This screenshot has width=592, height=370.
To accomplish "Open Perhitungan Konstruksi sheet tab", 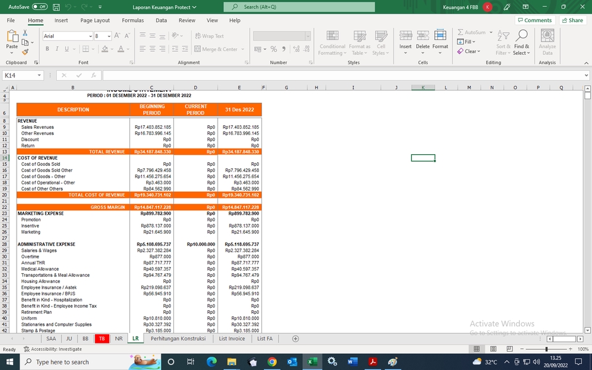I will click(x=178, y=339).
